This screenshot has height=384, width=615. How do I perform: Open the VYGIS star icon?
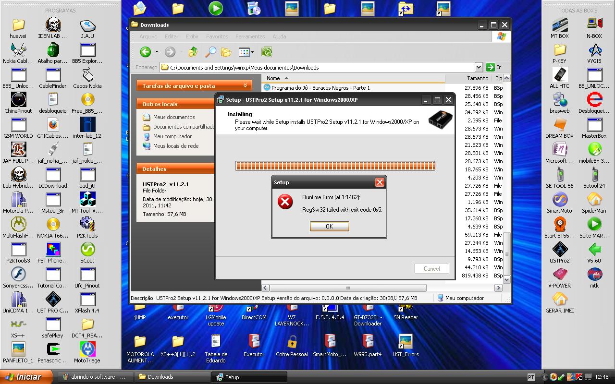594,54
